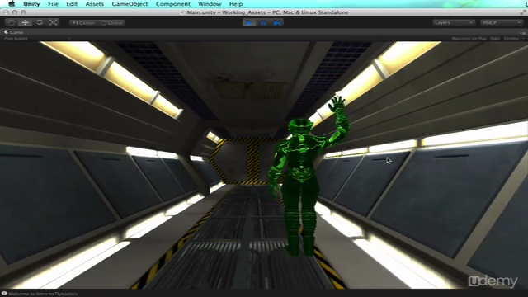Open the Edit menu
Screen dimensions: 528x297
[72, 4]
